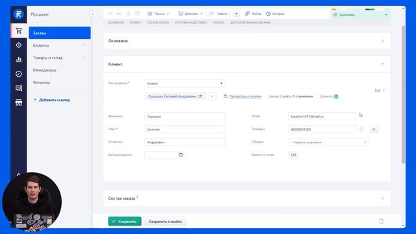Add another phone with plus button
This screenshot has height=234, width=416.
[374, 129]
